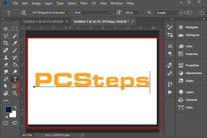
Task: Select the Horizontal Type tool
Action: pos(15,79)
